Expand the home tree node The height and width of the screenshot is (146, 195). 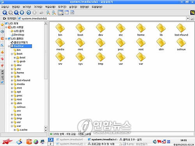[12, 73]
